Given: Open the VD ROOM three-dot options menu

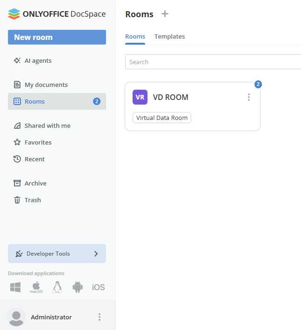Looking at the screenshot, I should (x=249, y=97).
